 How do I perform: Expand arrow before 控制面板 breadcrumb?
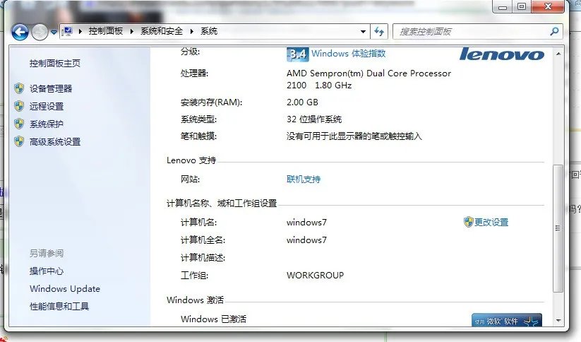[80, 32]
